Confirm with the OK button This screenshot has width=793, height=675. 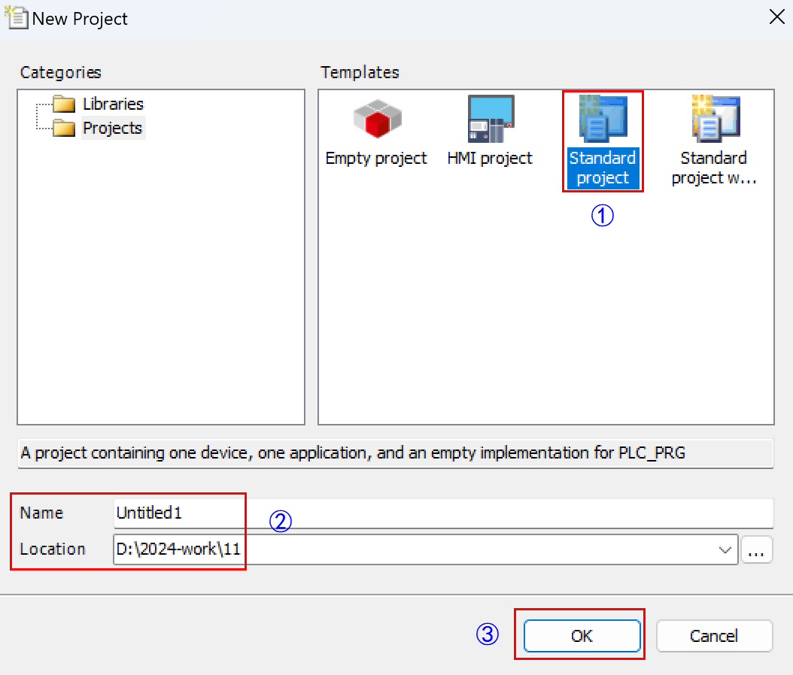tap(582, 636)
